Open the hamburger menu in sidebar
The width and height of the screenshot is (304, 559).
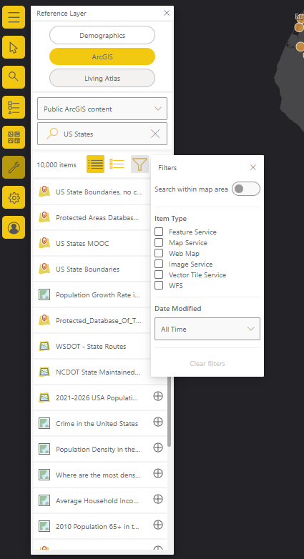coord(14,17)
